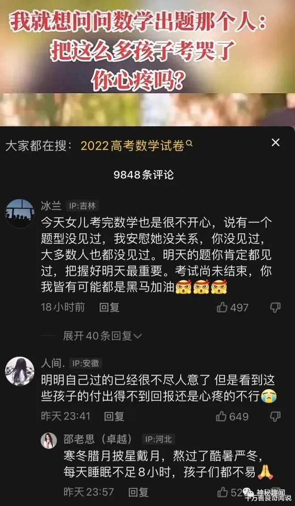Open 冰兰's profile avatar
Screen dimensions: 295x506
[x=20, y=213]
